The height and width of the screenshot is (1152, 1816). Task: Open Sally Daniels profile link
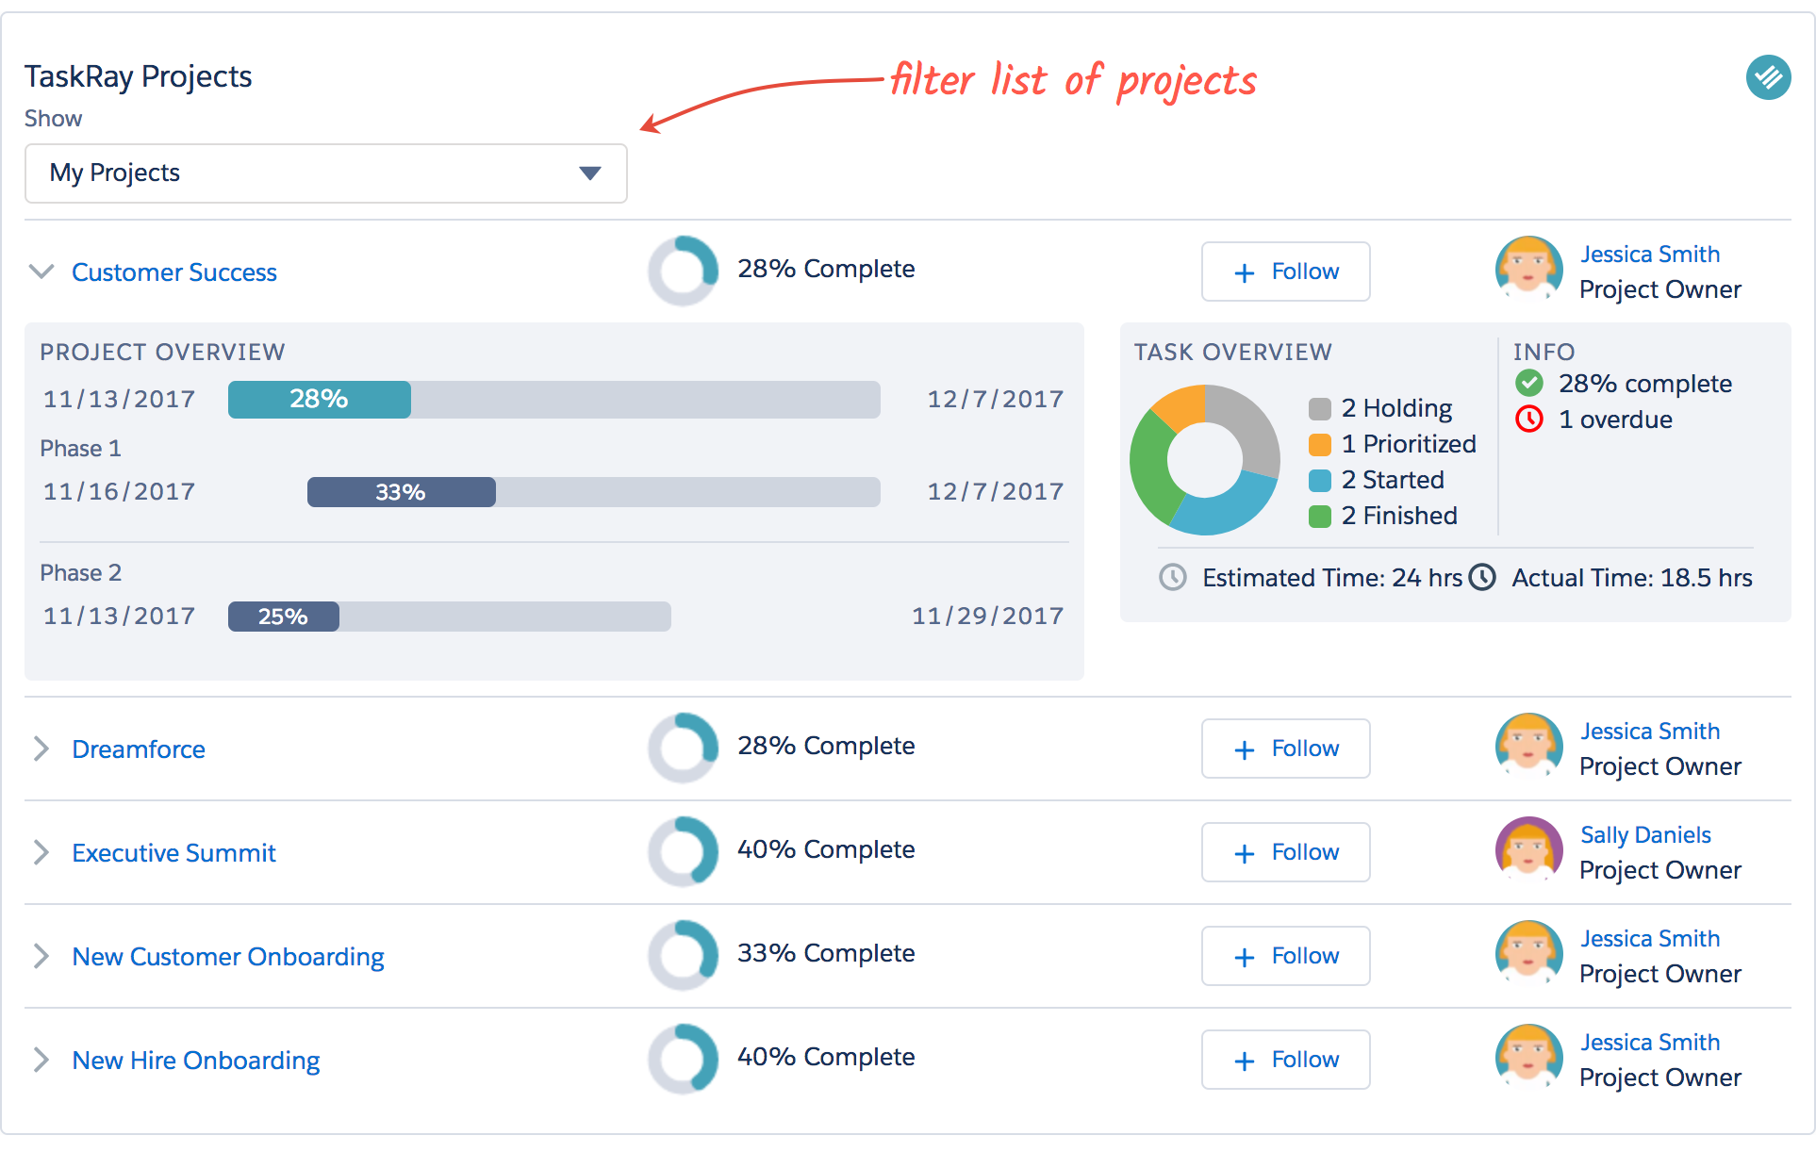coord(1645,835)
